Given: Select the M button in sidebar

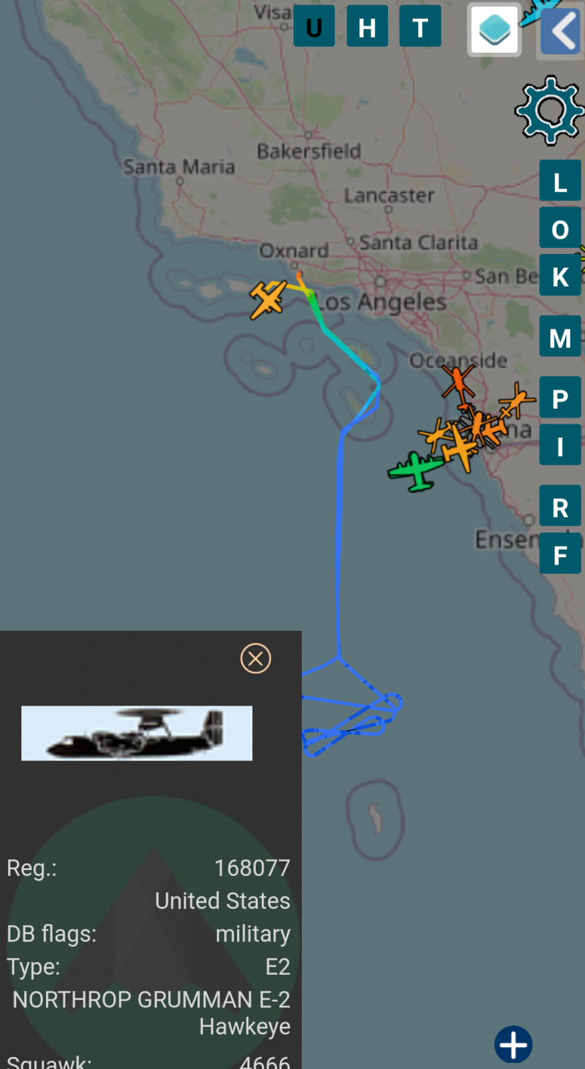Looking at the screenshot, I should [x=560, y=336].
